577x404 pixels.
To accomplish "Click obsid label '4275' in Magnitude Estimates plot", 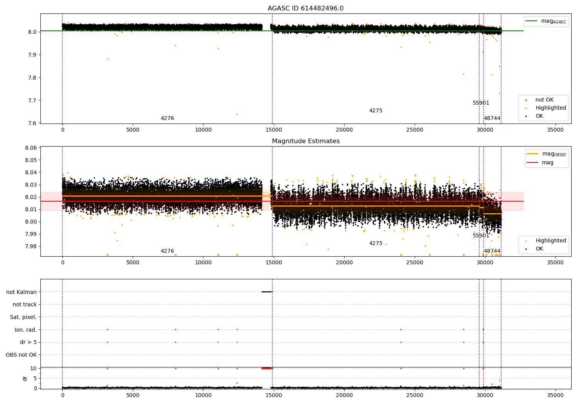I will 376,244.
